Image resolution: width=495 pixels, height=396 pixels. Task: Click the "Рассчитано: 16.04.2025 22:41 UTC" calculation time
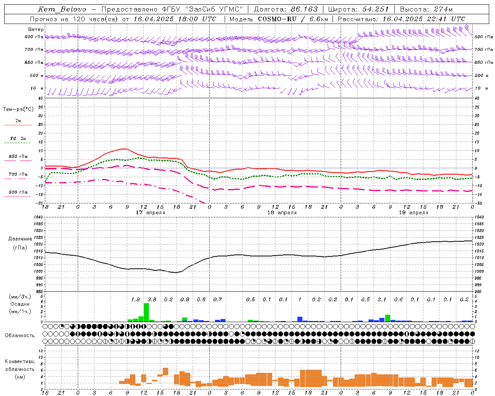click(x=401, y=19)
